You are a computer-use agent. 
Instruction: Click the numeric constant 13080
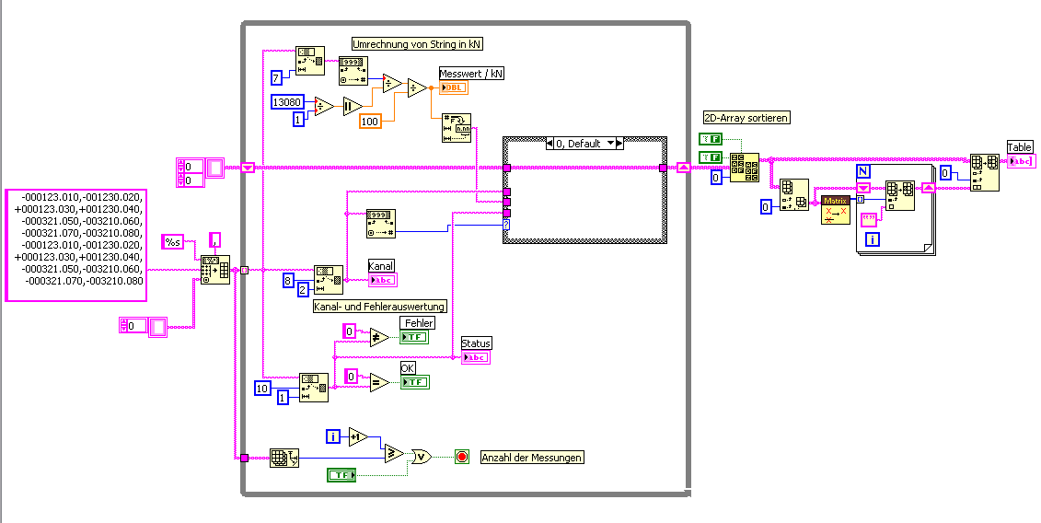288,102
